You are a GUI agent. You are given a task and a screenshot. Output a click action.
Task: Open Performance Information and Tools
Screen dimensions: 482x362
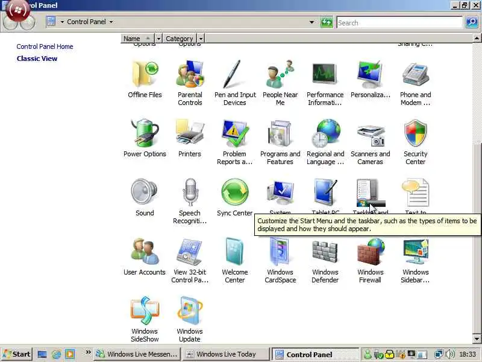tap(325, 83)
